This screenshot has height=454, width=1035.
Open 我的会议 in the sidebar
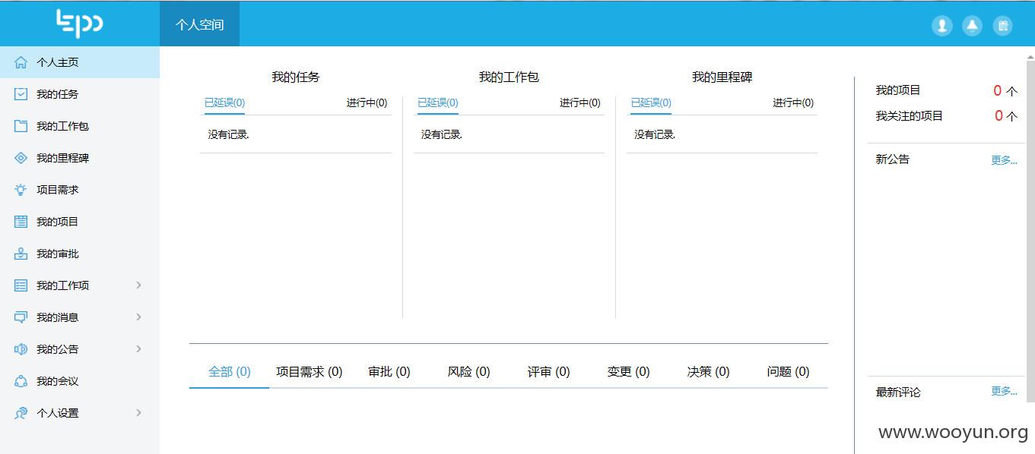coord(80,381)
